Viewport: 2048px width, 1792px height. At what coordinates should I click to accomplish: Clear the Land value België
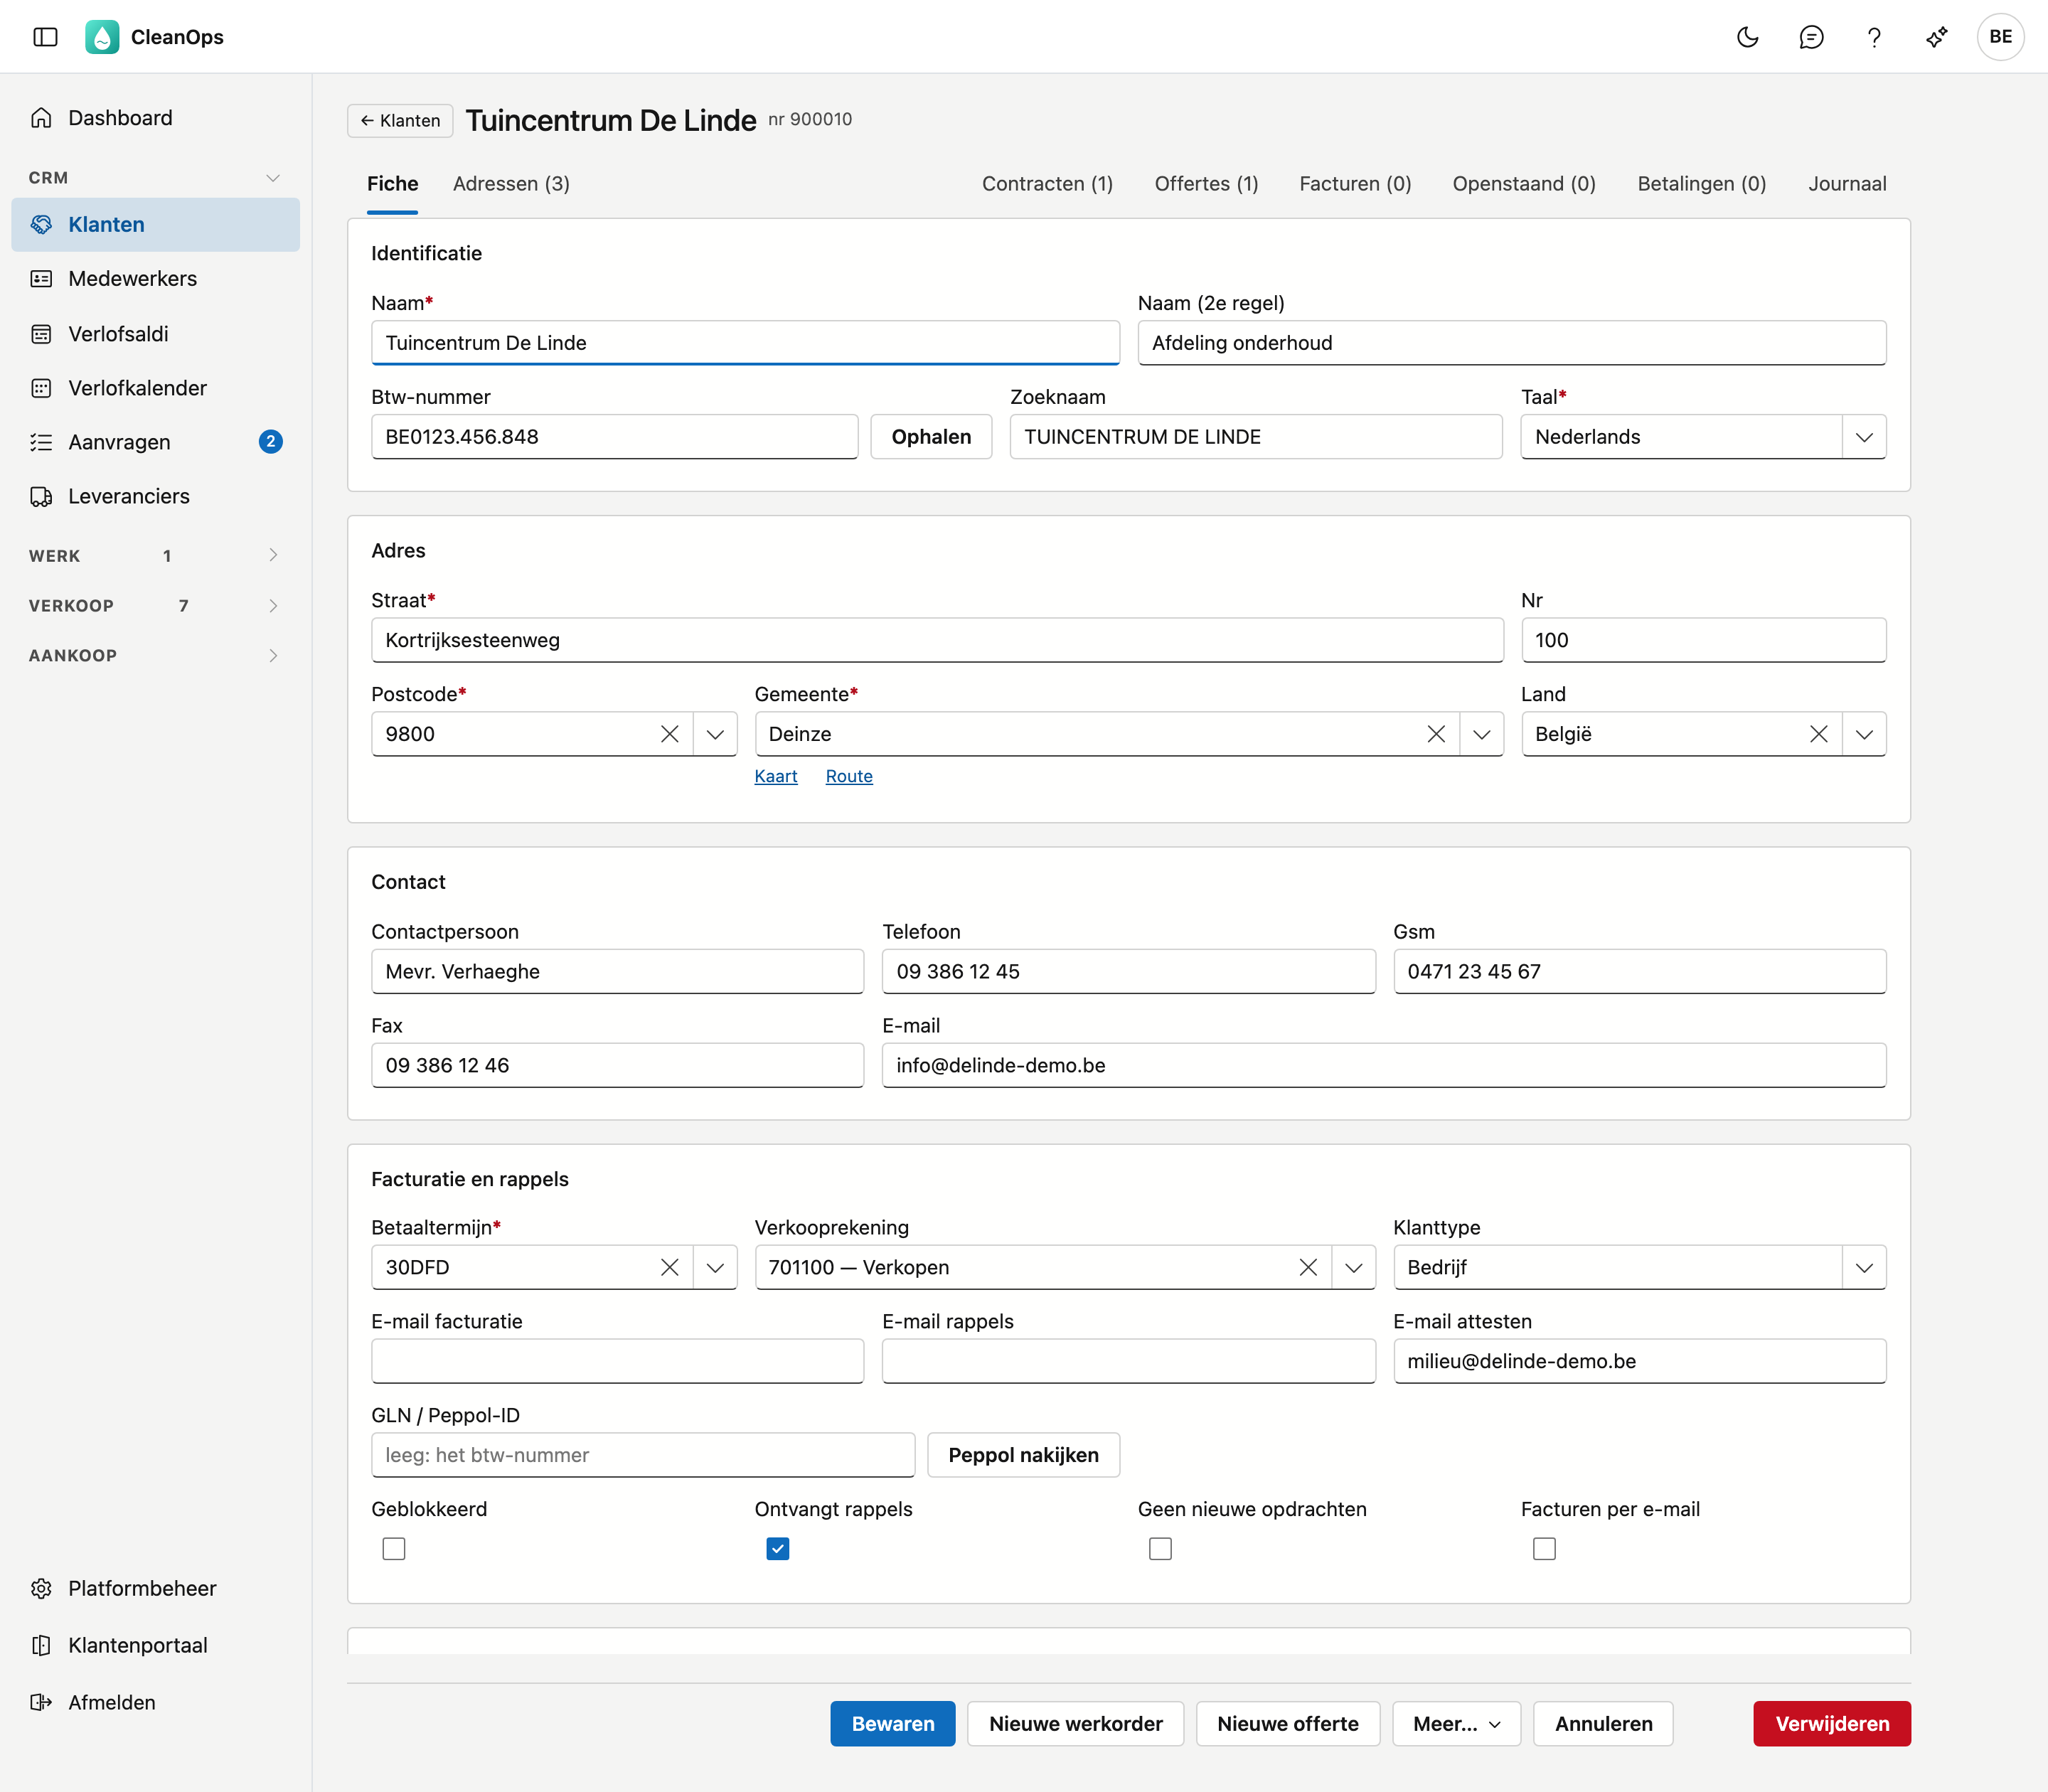pos(1819,734)
